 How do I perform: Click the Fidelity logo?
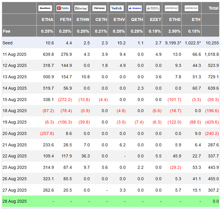pos(63,8)
